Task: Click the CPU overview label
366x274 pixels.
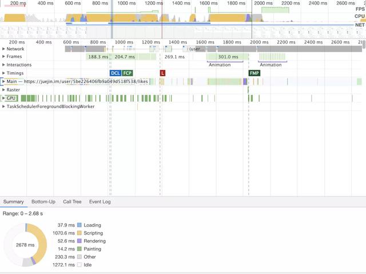Action: click(x=360, y=16)
